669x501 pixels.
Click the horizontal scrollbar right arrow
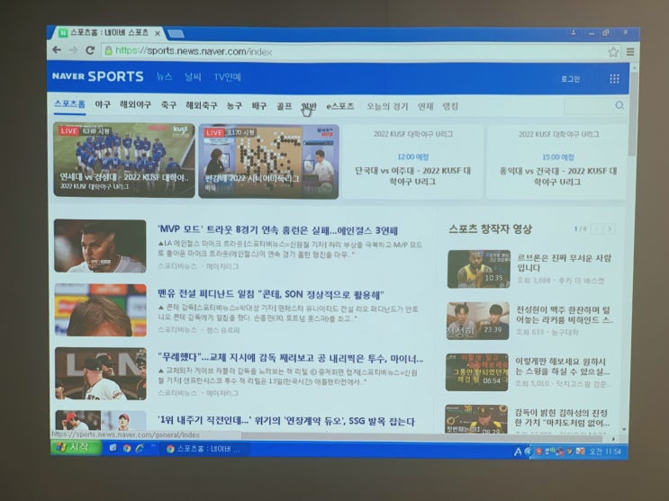tap(613, 438)
